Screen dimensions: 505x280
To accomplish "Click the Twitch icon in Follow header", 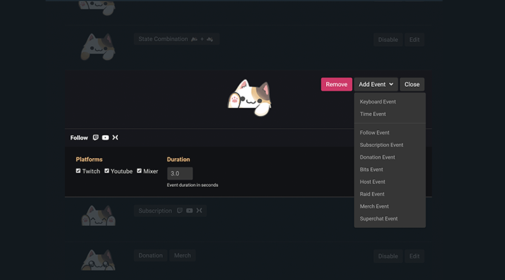I will (95, 138).
